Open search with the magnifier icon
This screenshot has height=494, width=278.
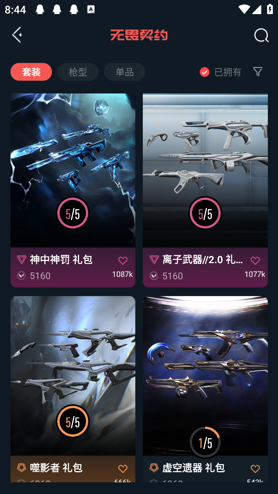coord(261,35)
